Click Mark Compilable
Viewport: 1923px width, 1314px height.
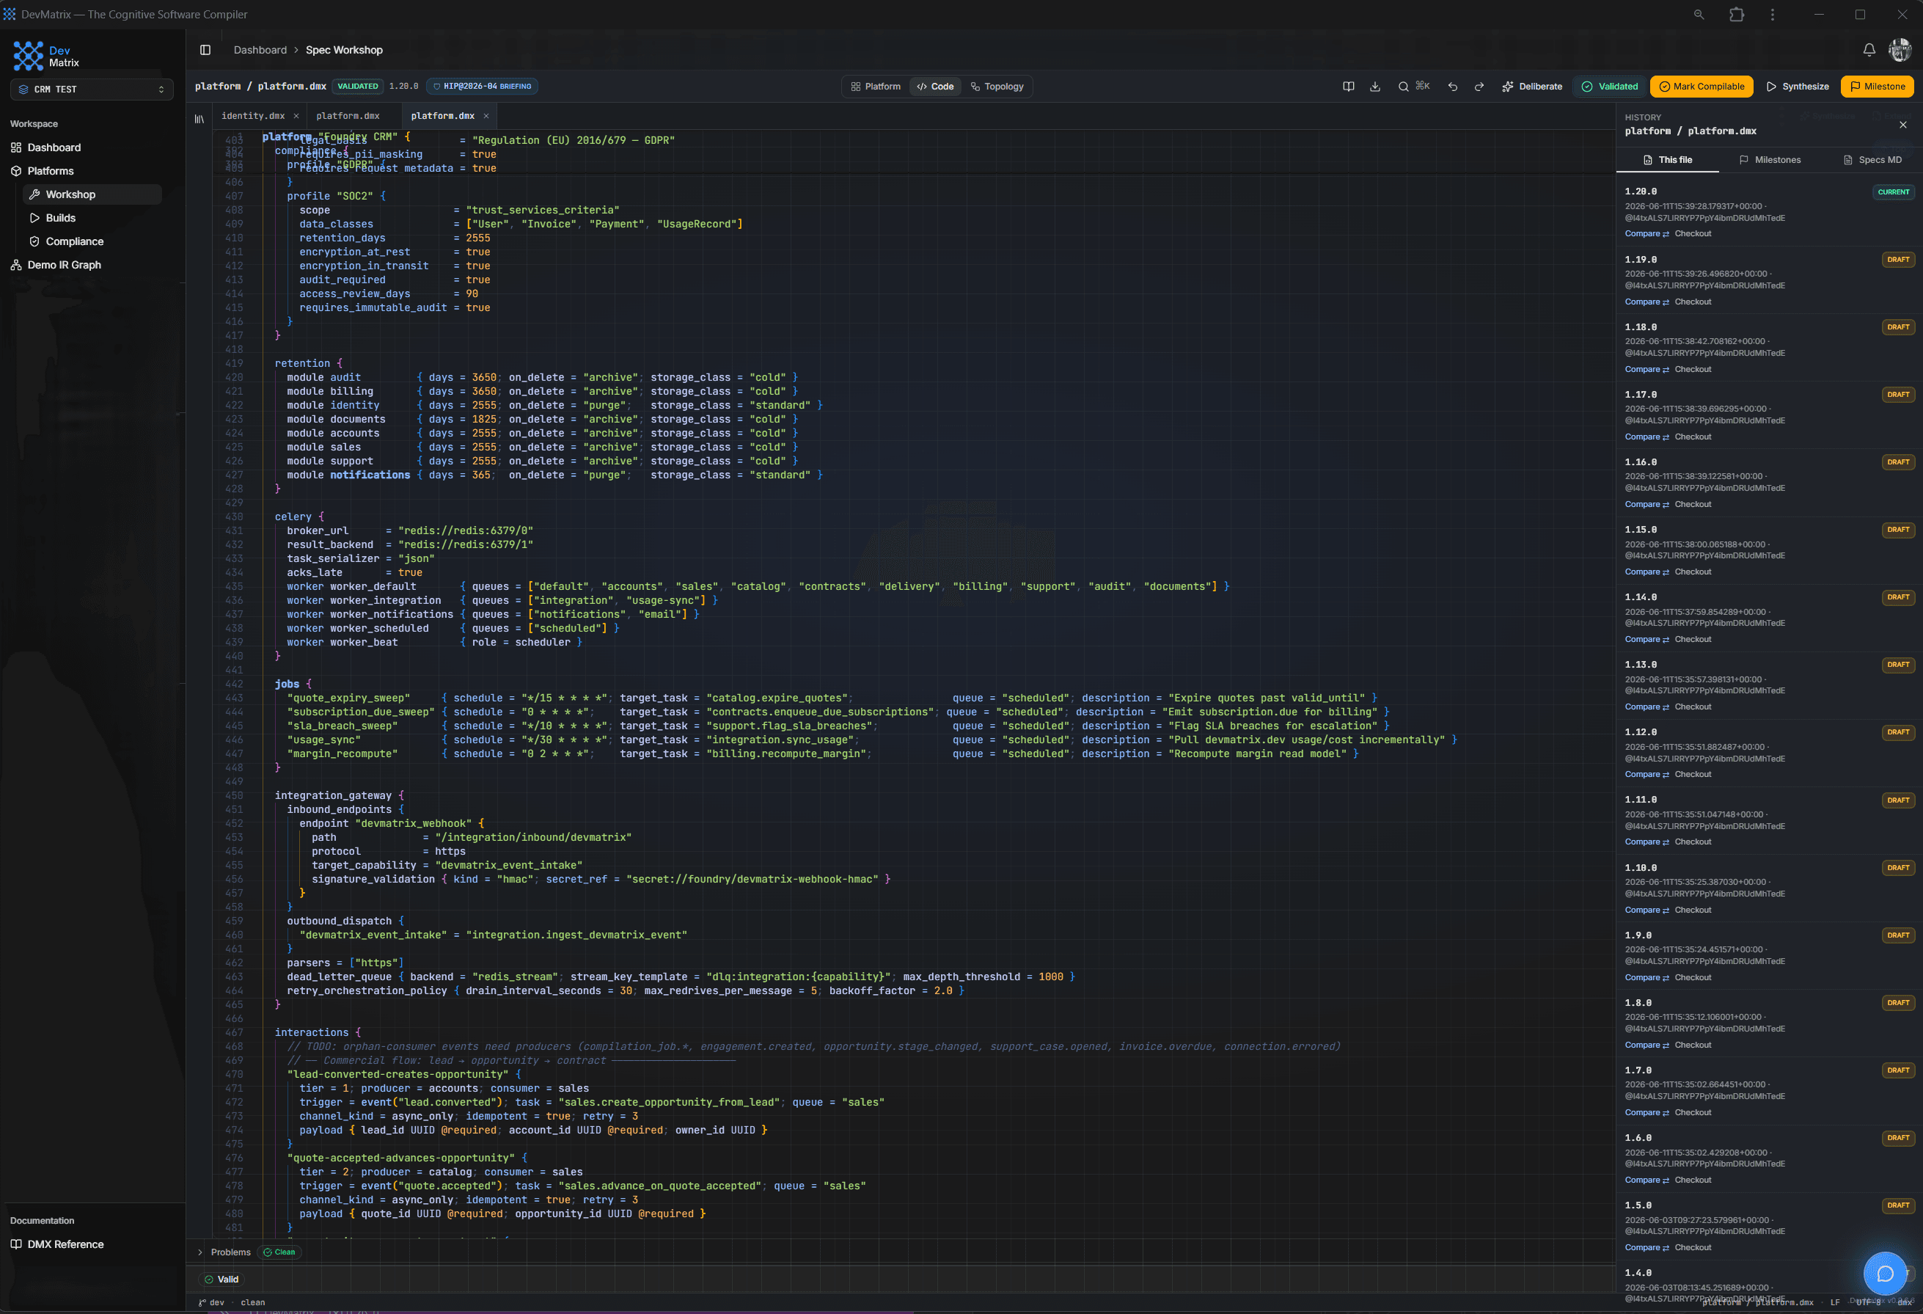point(1702,86)
